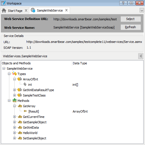
Task: Click the GetXmlDataResultType type icon
Action: pos(19,90)
